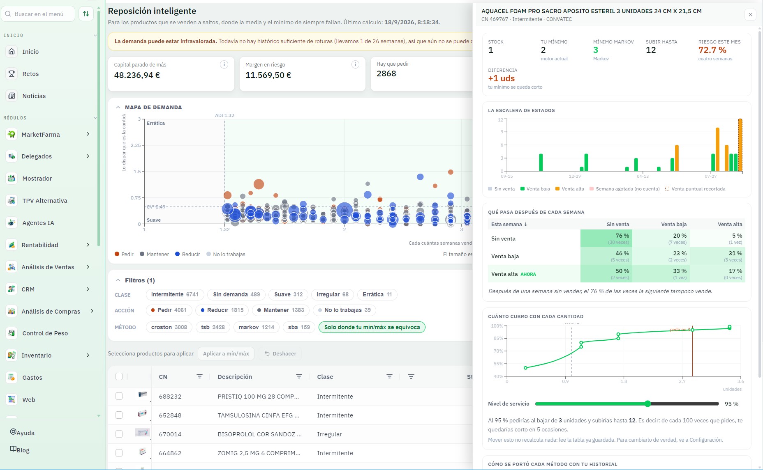Show info for Capital parado de más

pyautogui.click(x=224, y=64)
